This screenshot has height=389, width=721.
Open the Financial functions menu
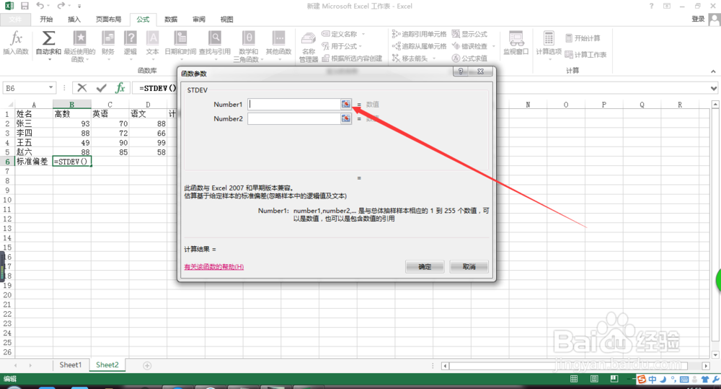click(108, 45)
